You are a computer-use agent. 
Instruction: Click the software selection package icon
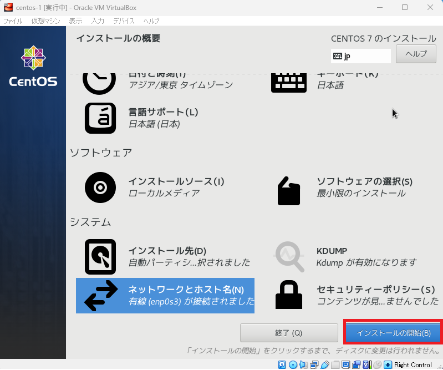click(289, 191)
